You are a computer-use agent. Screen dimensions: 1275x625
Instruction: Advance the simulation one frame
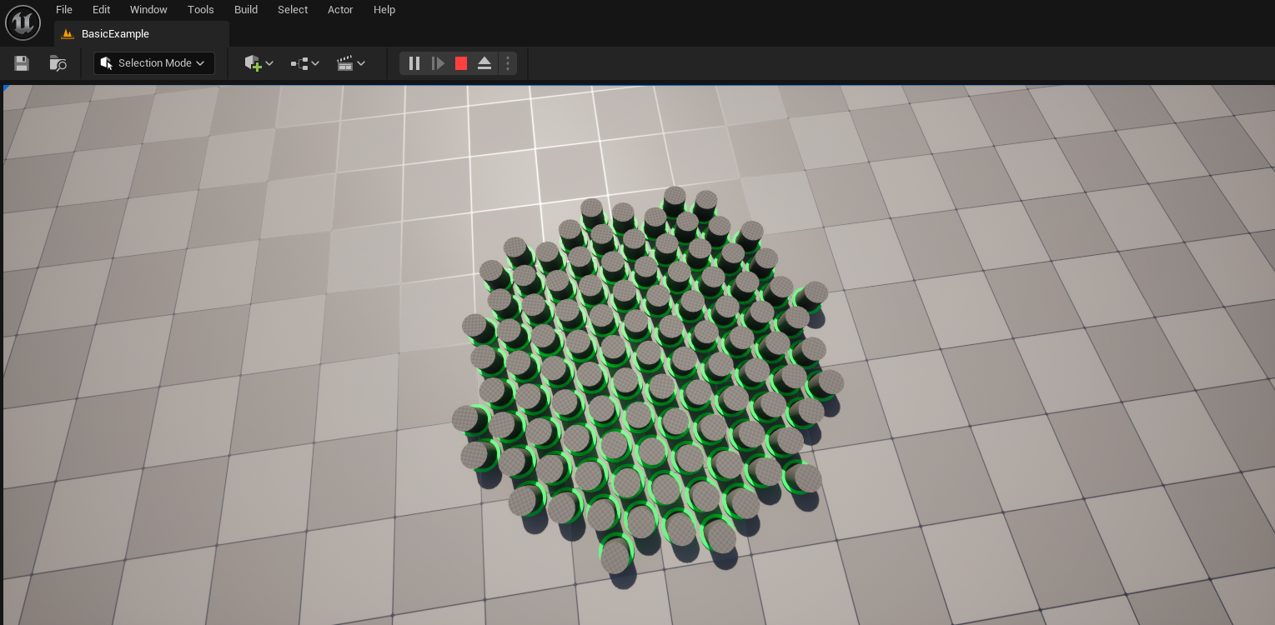438,63
